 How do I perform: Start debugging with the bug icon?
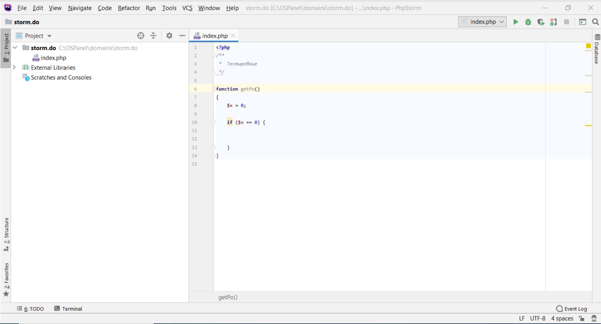coord(528,22)
